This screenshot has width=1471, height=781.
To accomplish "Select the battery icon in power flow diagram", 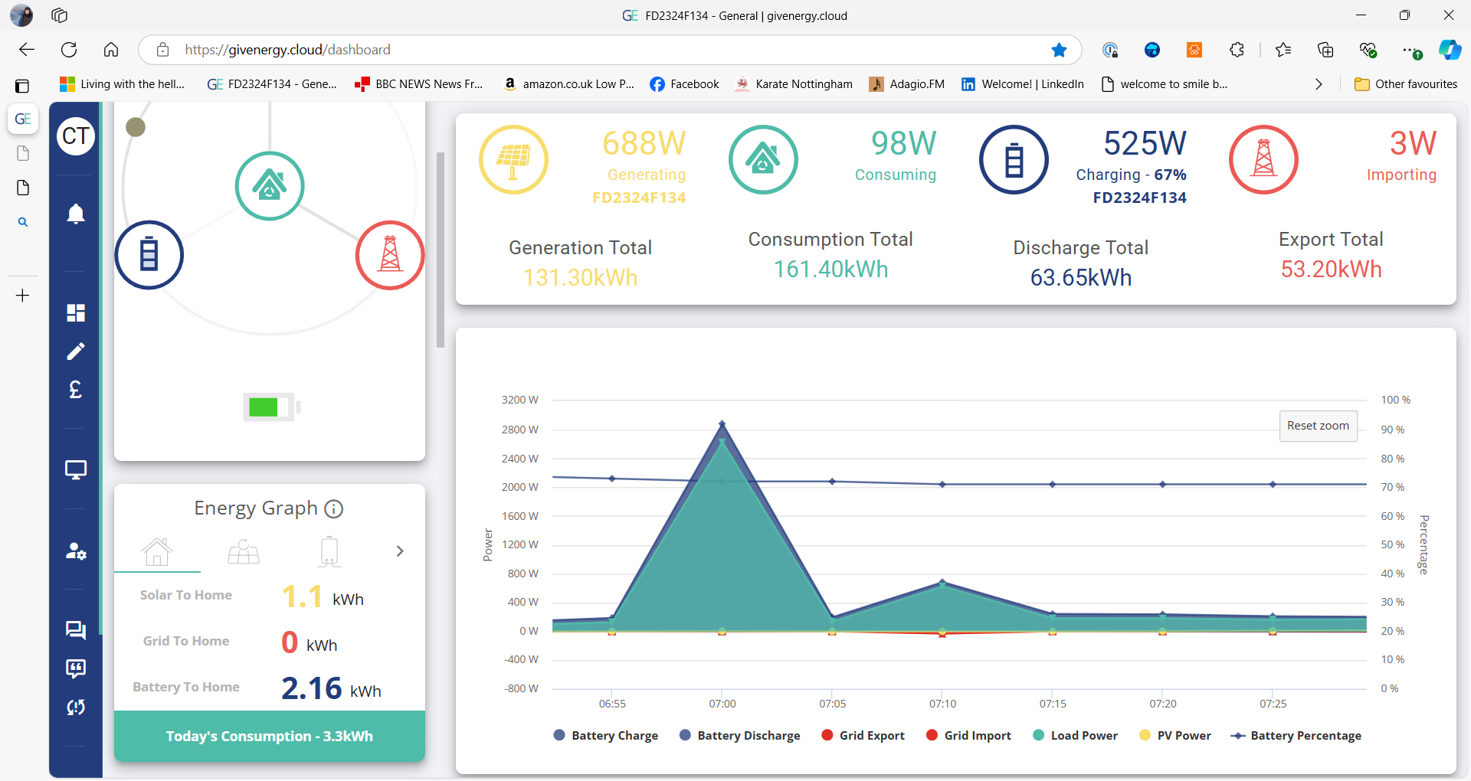I will (149, 255).
